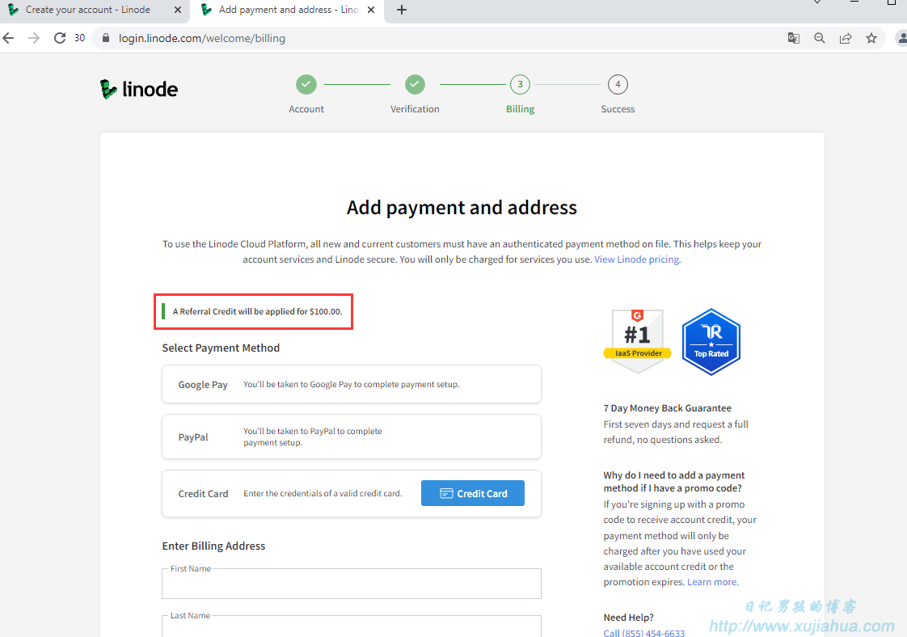
Task: Click the Account step checkmark circle
Action: click(x=306, y=84)
